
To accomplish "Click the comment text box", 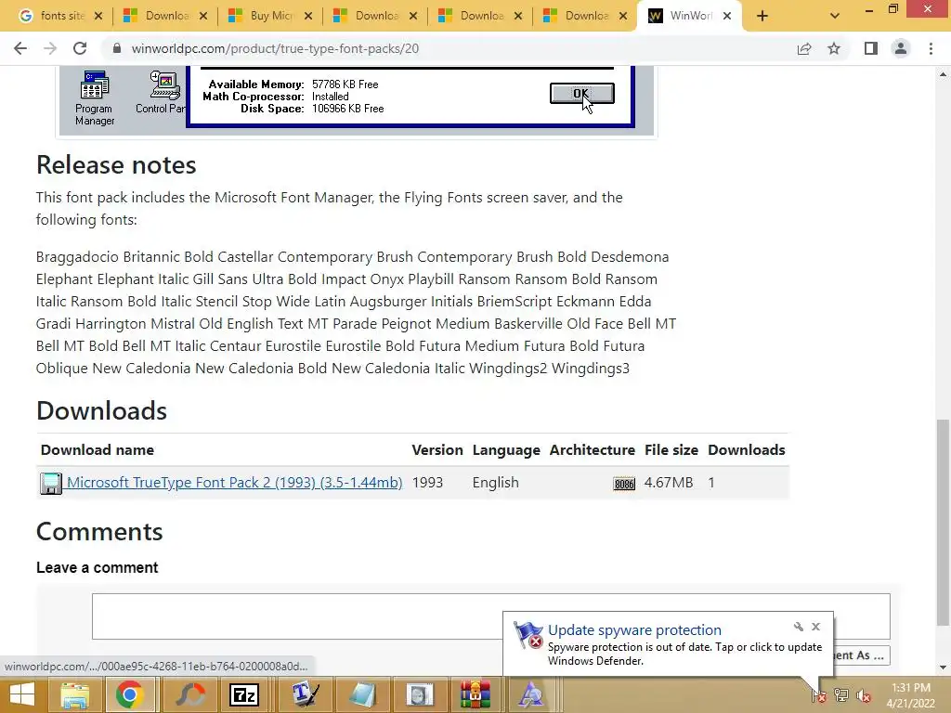I will tap(490, 616).
